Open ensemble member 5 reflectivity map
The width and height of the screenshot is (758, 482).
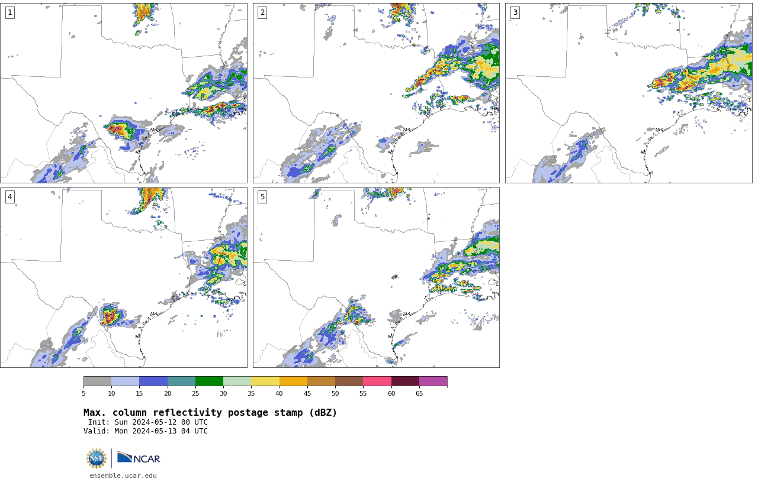tap(376, 277)
